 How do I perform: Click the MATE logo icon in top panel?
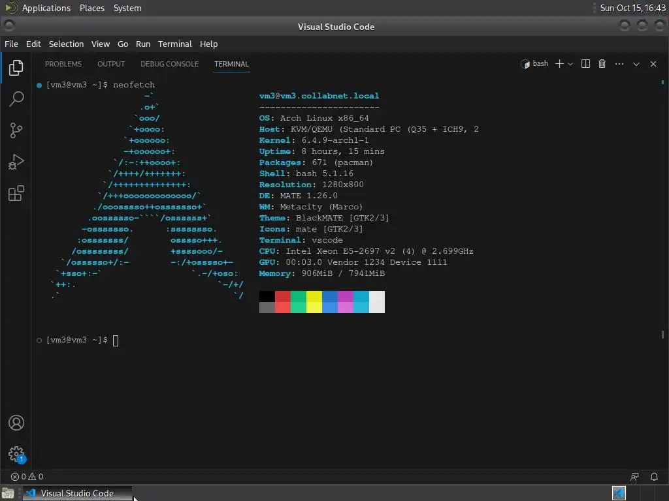pos(10,8)
